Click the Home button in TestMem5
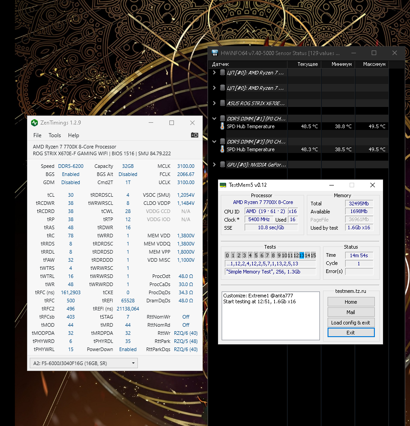 [x=351, y=302]
